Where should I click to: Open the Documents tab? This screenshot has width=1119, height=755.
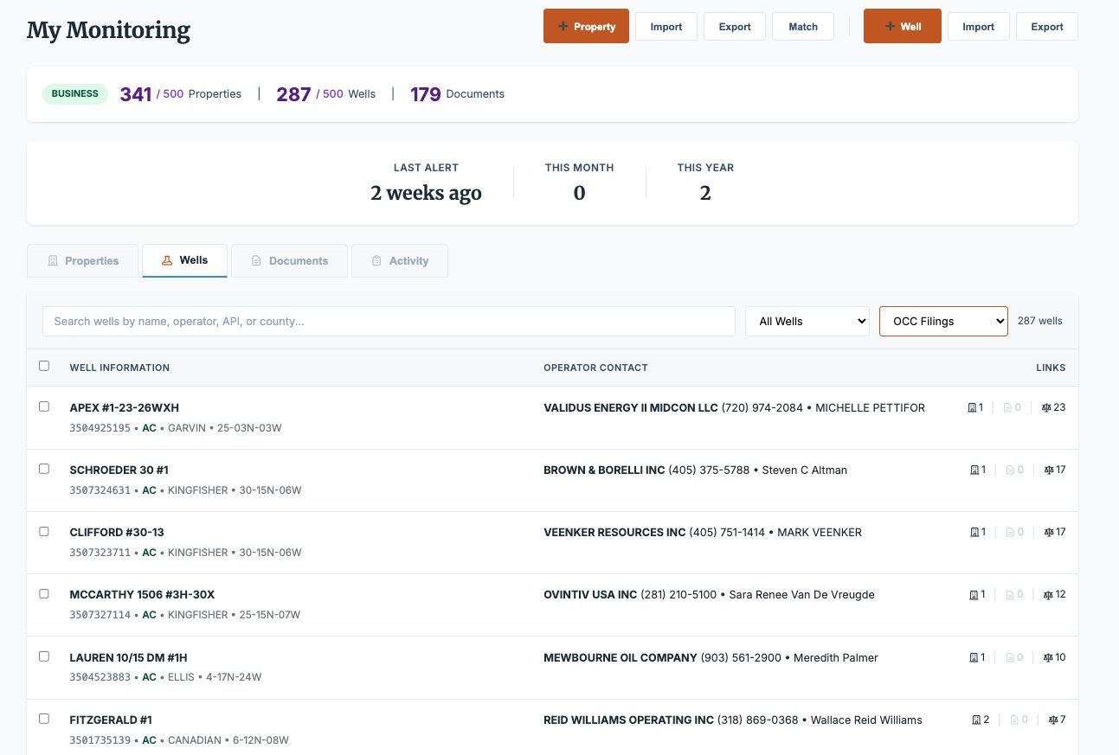[289, 260]
